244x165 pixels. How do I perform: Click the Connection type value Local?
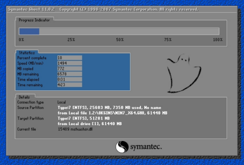coord(61,102)
